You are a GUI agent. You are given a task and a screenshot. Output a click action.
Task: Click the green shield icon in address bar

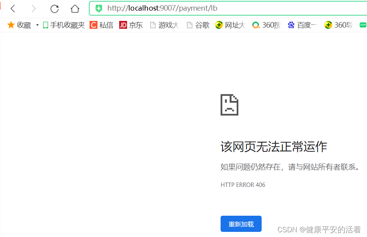coord(98,8)
